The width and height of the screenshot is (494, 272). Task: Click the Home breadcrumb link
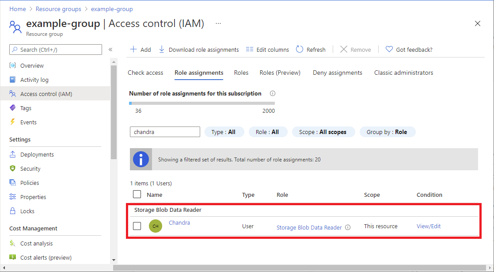point(18,9)
